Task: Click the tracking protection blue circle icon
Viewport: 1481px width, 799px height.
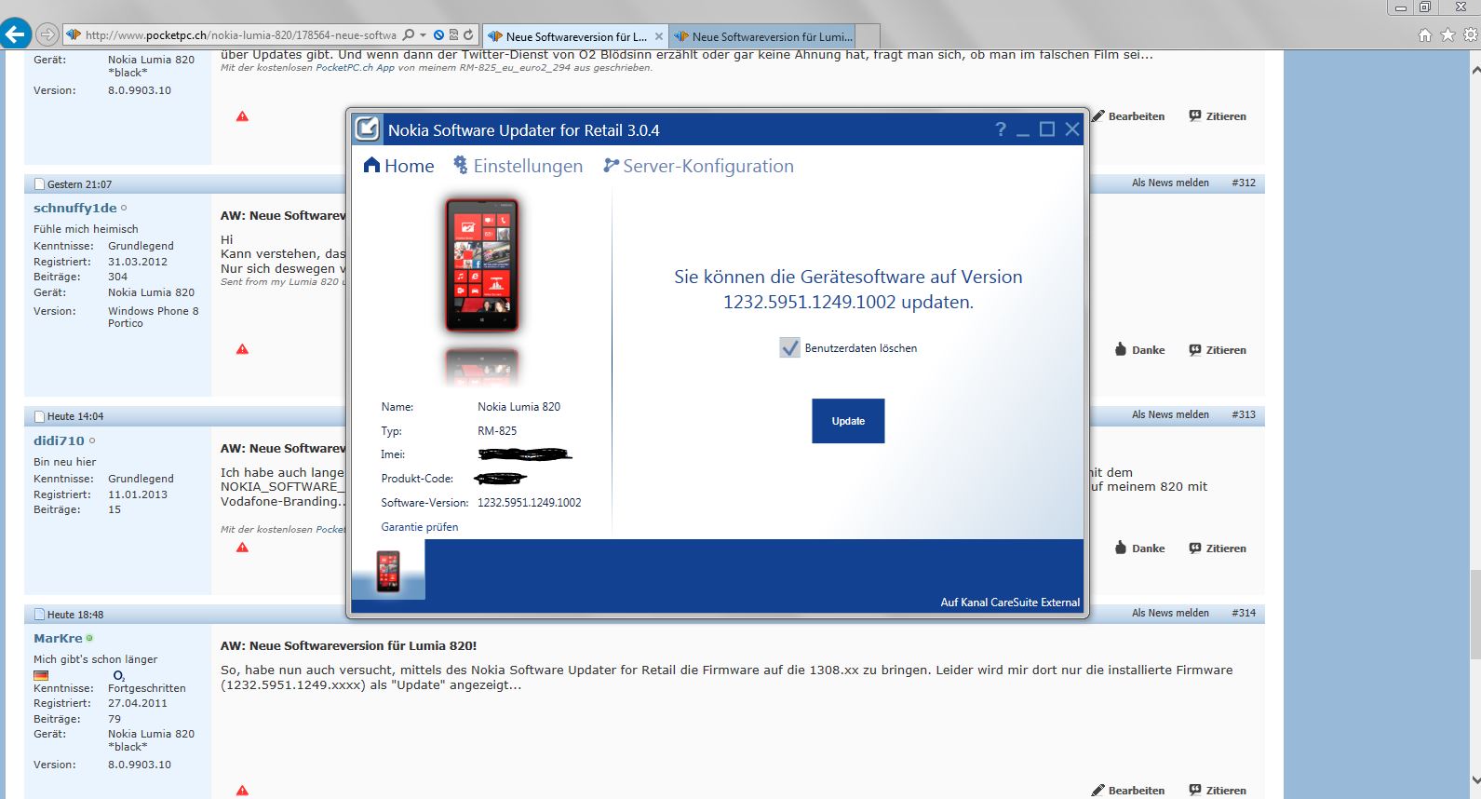Action: point(439,35)
